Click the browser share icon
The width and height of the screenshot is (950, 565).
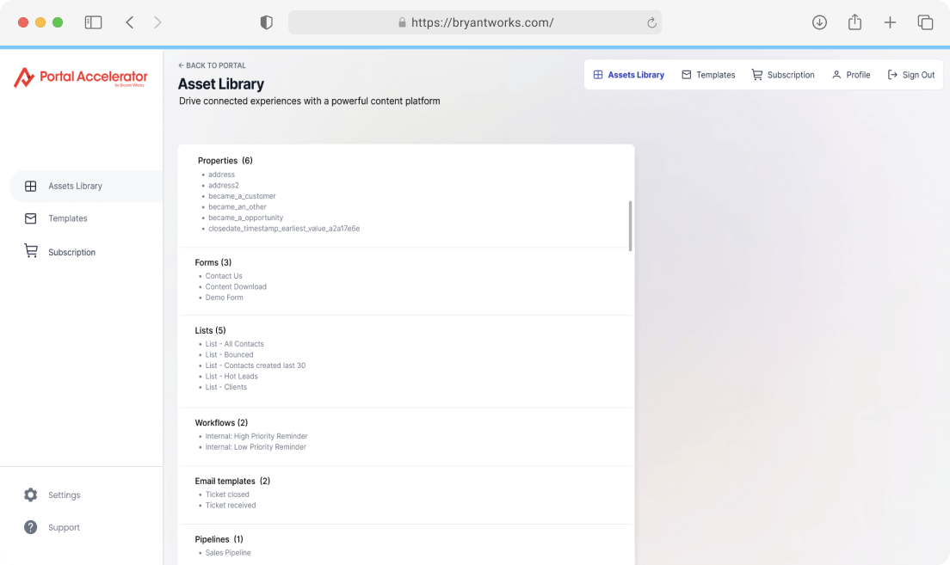854,22
